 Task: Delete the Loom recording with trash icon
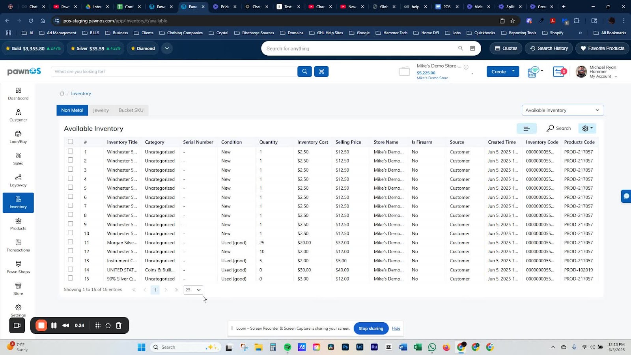tap(119, 325)
